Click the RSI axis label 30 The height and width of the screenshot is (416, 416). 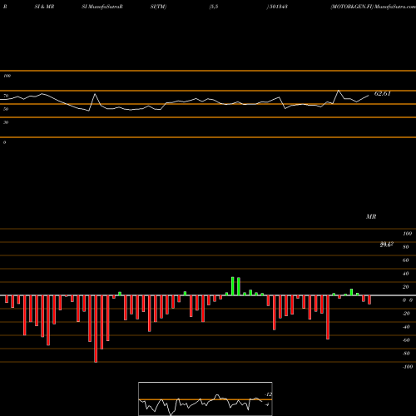pyautogui.click(x=6, y=122)
